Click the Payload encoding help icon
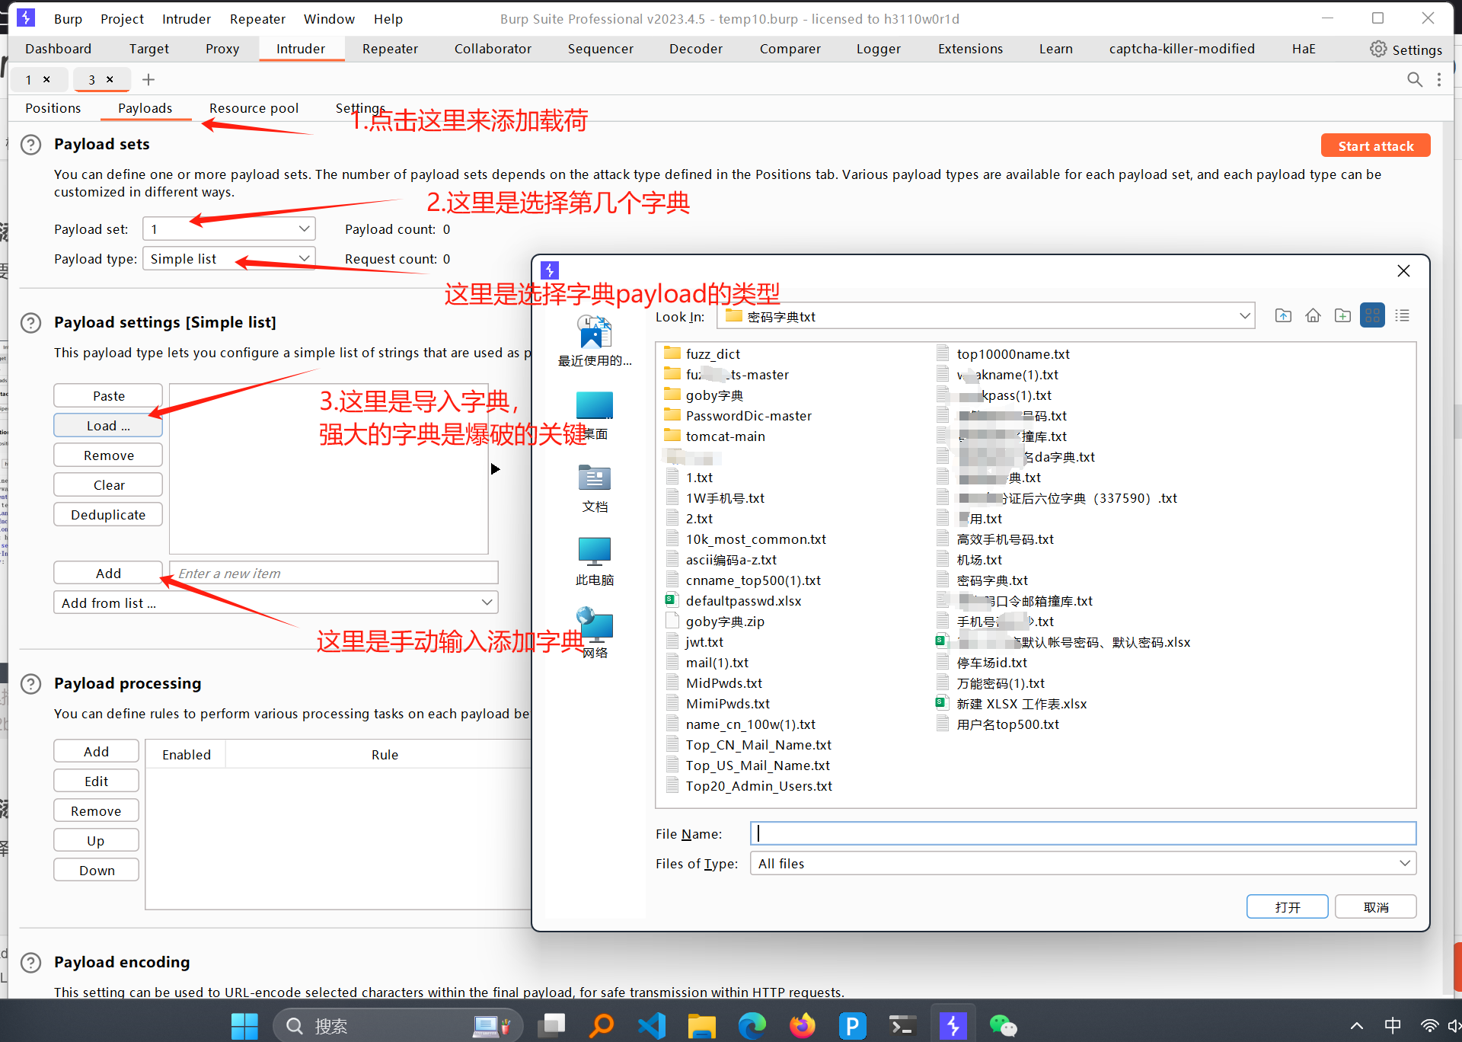This screenshot has width=1462, height=1042. click(30, 963)
